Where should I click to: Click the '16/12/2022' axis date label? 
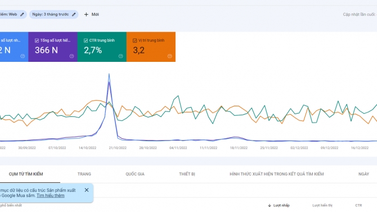(360, 148)
